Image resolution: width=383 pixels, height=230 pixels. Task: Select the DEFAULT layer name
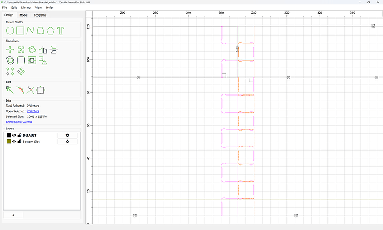click(x=29, y=136)
